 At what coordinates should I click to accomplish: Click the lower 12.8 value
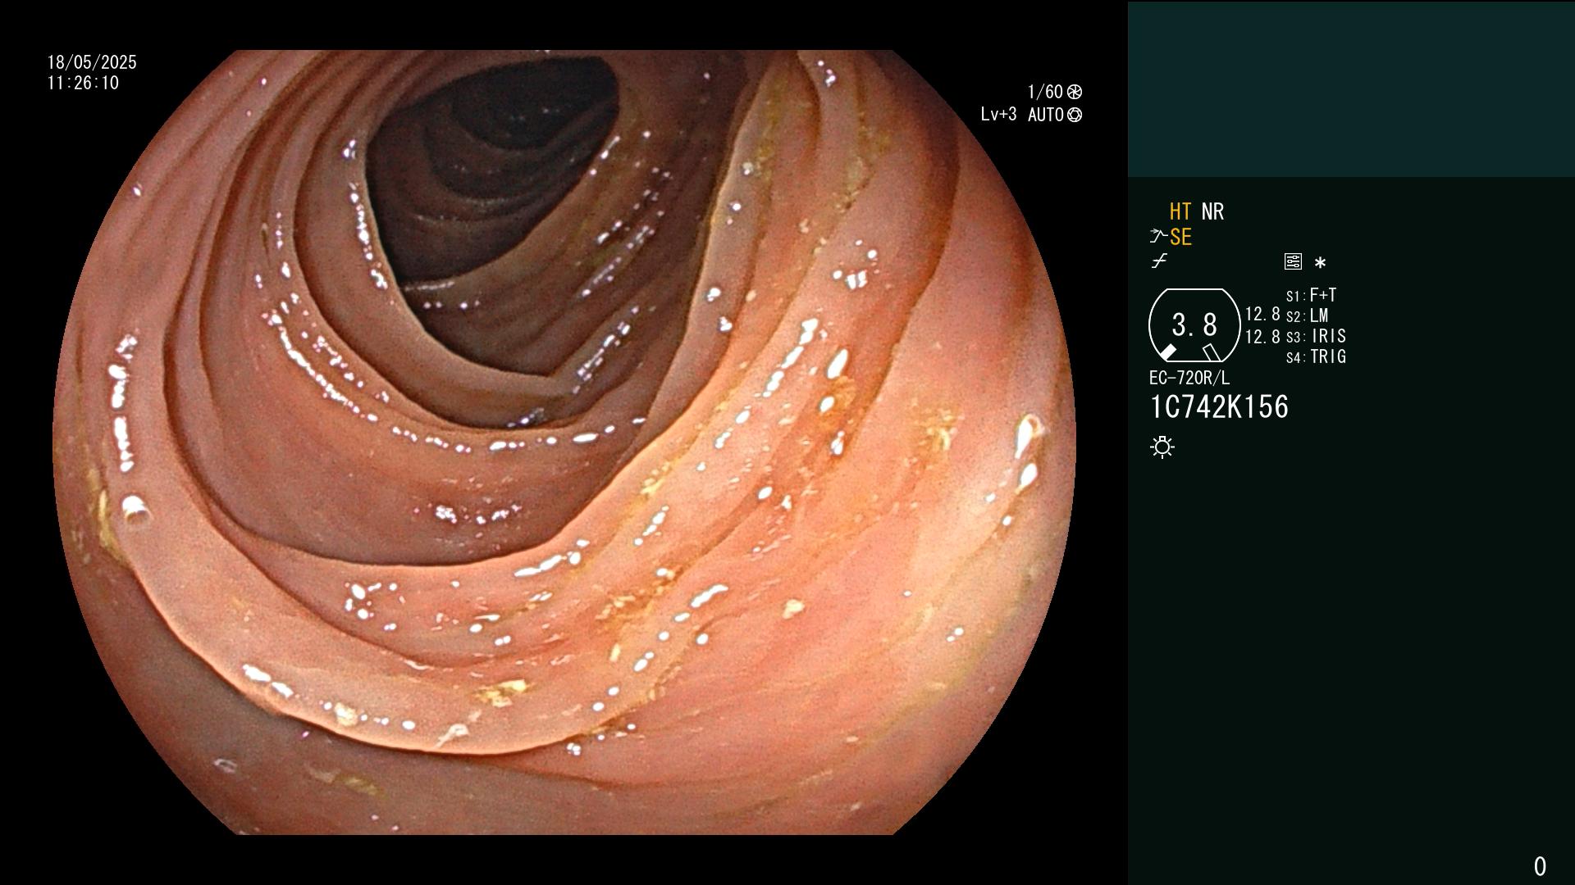(1262, 337)
